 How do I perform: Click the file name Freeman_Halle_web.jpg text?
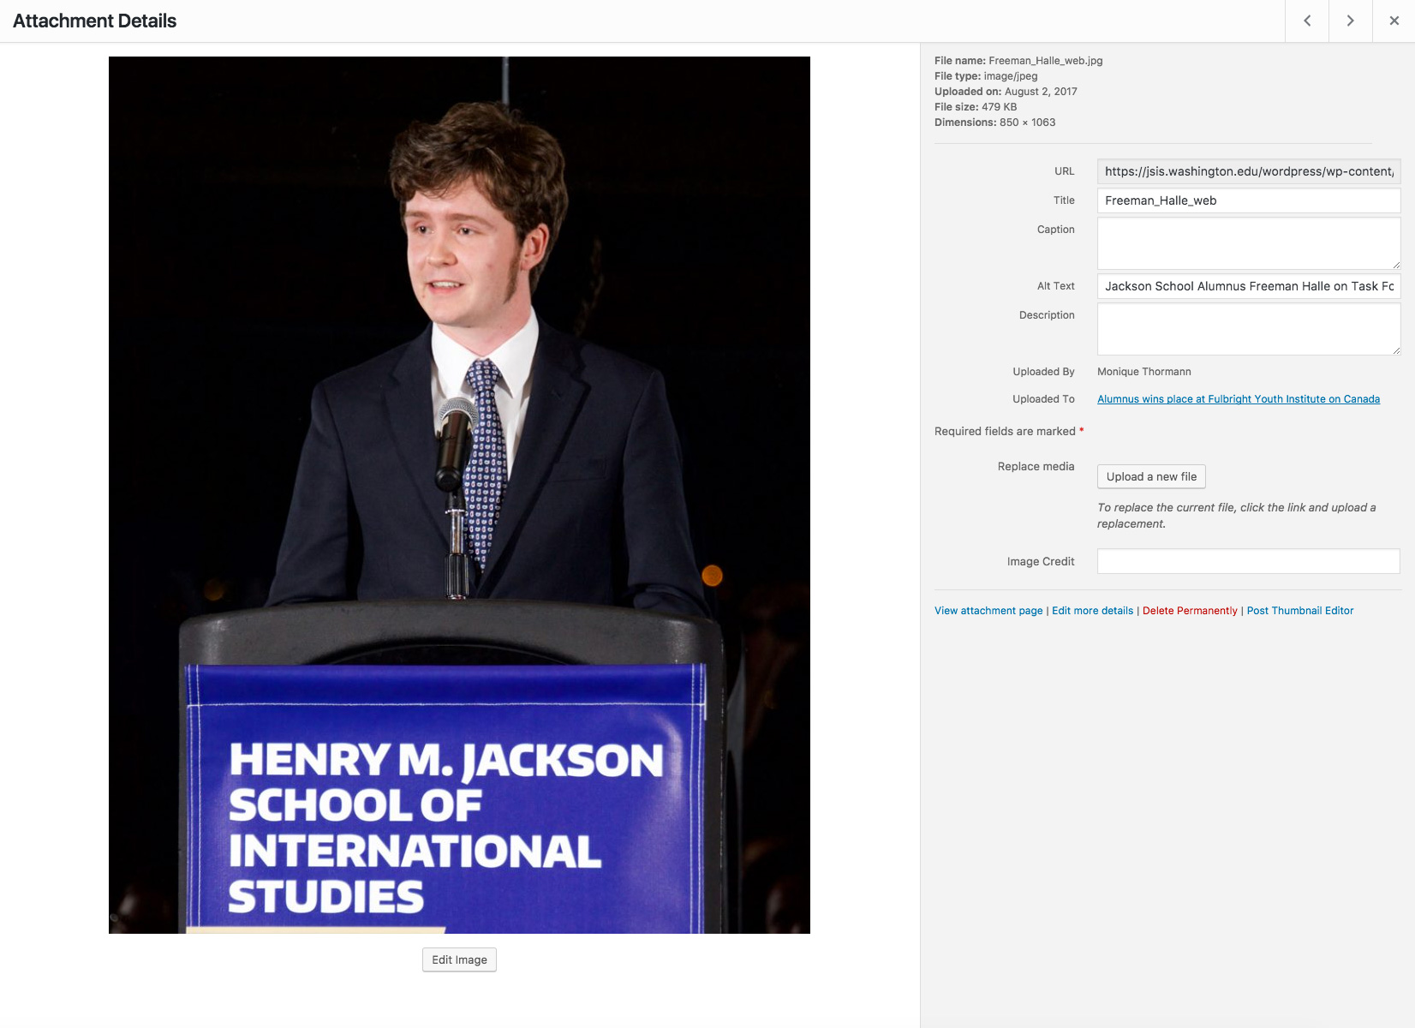[x=1045, y=61]
